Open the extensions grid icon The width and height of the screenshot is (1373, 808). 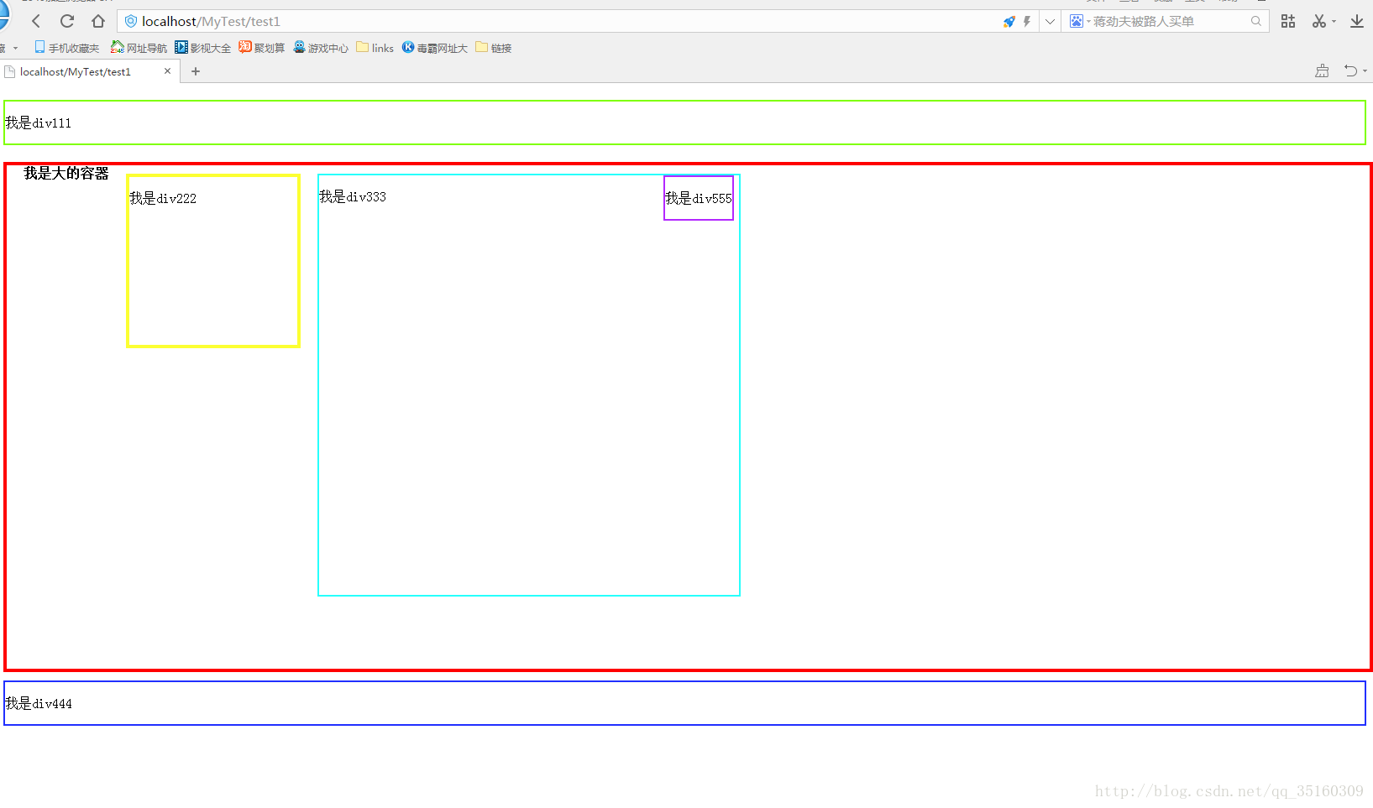pos(1288,21)
